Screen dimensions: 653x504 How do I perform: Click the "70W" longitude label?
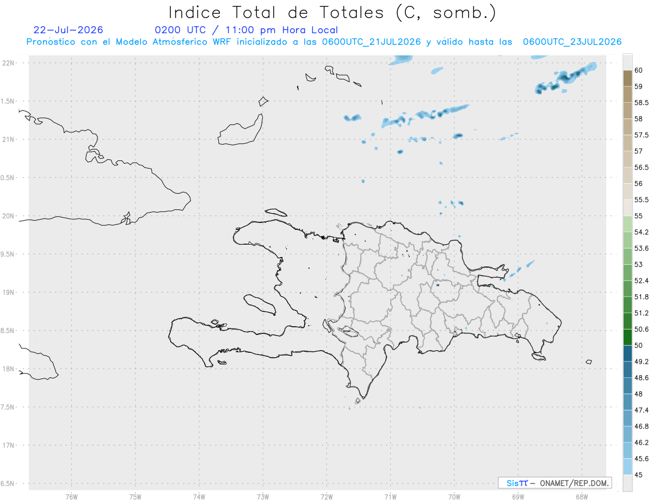point(454,497)
